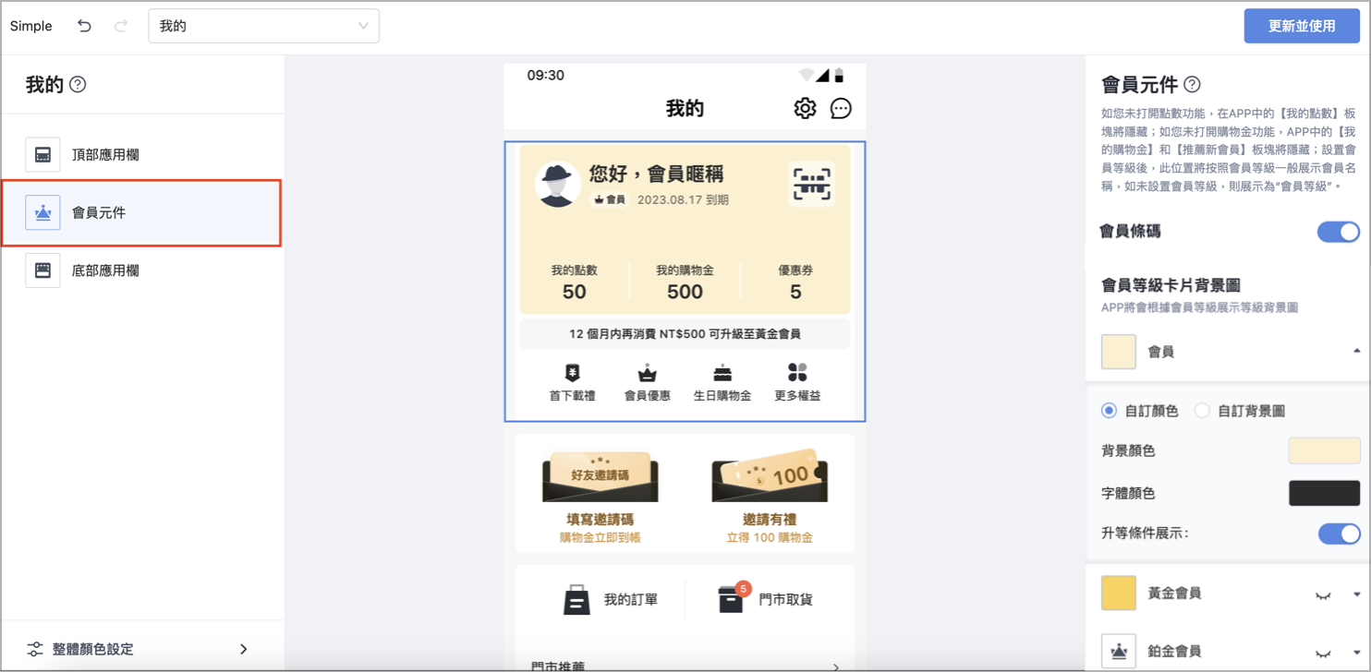This screenshot has height=672, width=1371.
Task: Click the 會員元件 crown icon
Action: click(x=42, y=213)
